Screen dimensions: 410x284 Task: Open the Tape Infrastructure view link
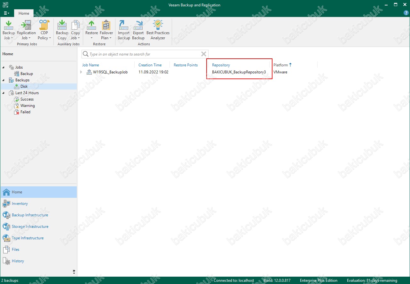click(x=28, y=238)
